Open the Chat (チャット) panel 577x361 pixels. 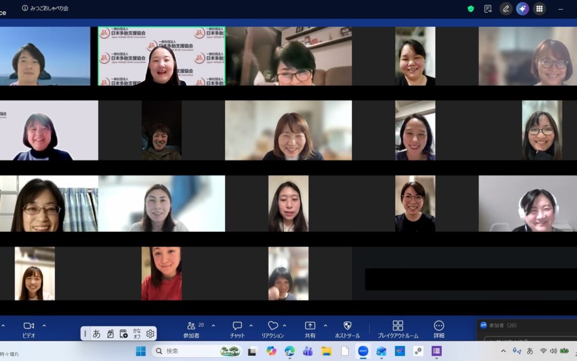[237, 329]
